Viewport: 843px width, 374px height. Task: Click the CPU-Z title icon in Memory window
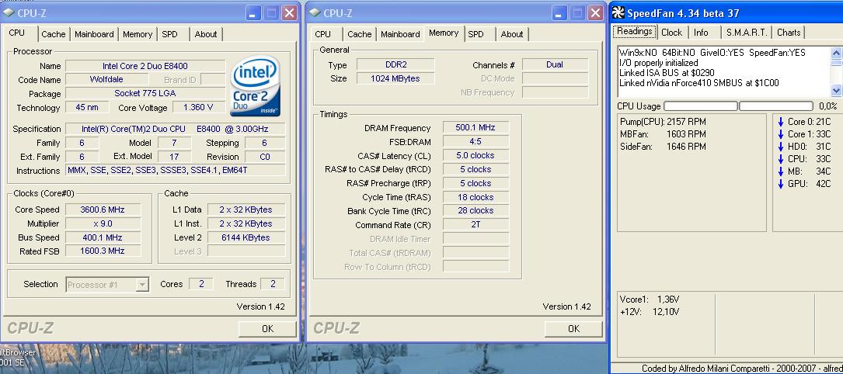(315, 12)
